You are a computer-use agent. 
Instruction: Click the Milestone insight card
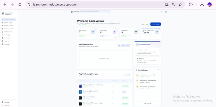click(147, 60)
